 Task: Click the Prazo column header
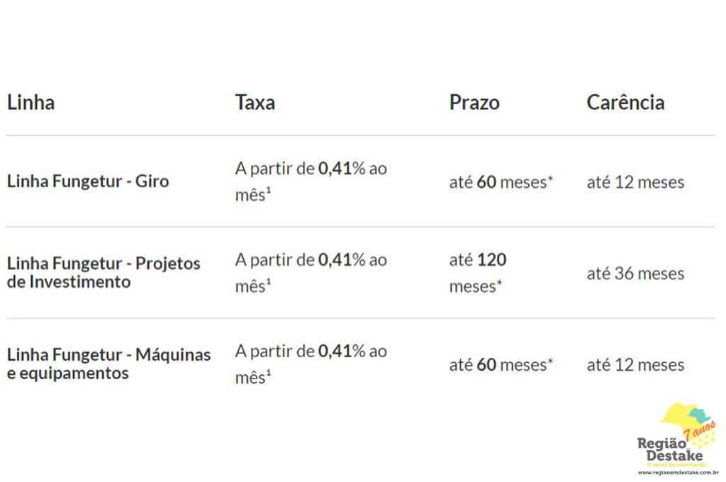[474, 102]
